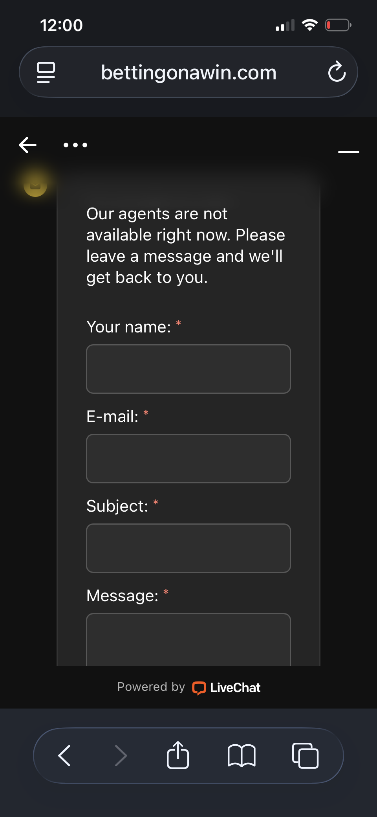The height and width of the screenshot is (817, 377).
Task: Go forward in browser history
Action: tap(121, 755)
